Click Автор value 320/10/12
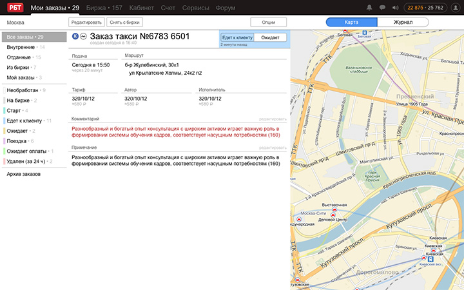 coord(135,99)
